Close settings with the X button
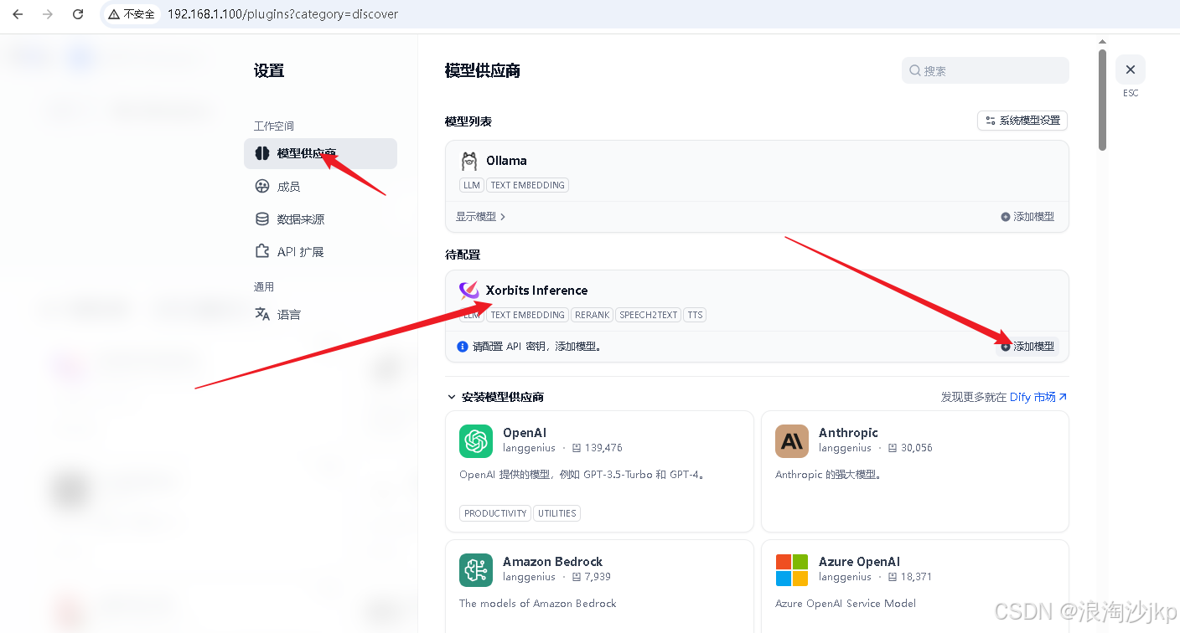 [x=1131, y=69]
